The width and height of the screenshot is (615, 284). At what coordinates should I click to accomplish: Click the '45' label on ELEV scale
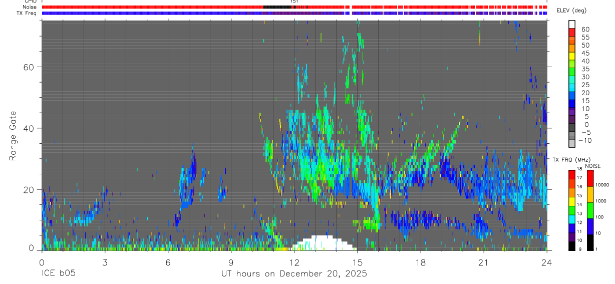(584, 53)
